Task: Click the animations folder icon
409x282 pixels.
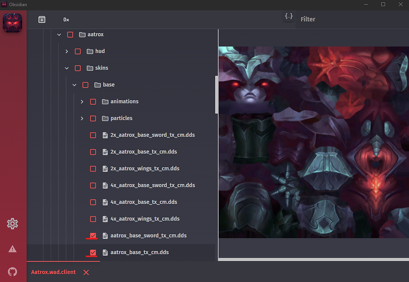Action: pyautogui.click(x=105, y=102)
